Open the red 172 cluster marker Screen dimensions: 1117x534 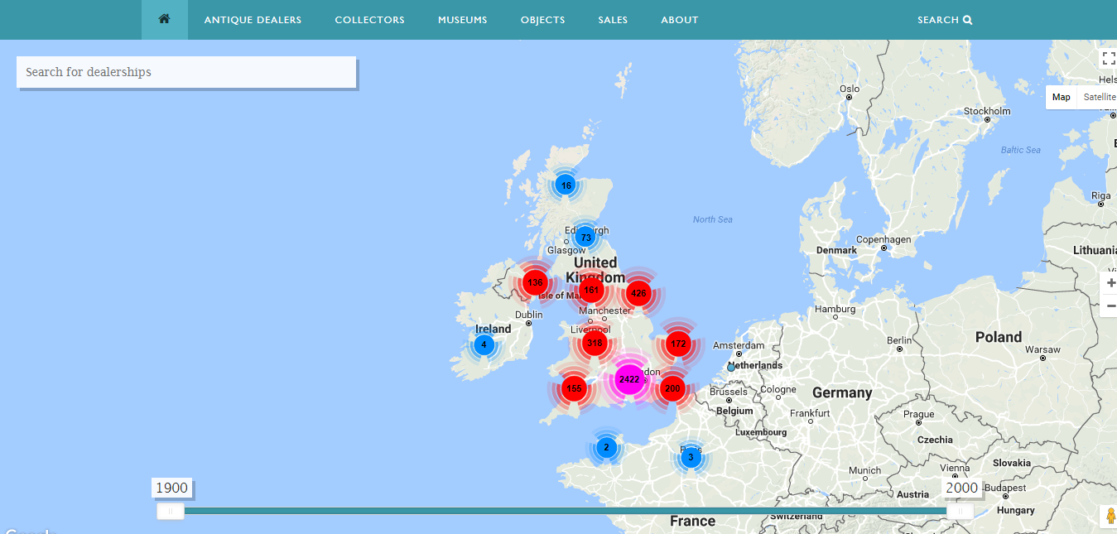tap(678, 344)
